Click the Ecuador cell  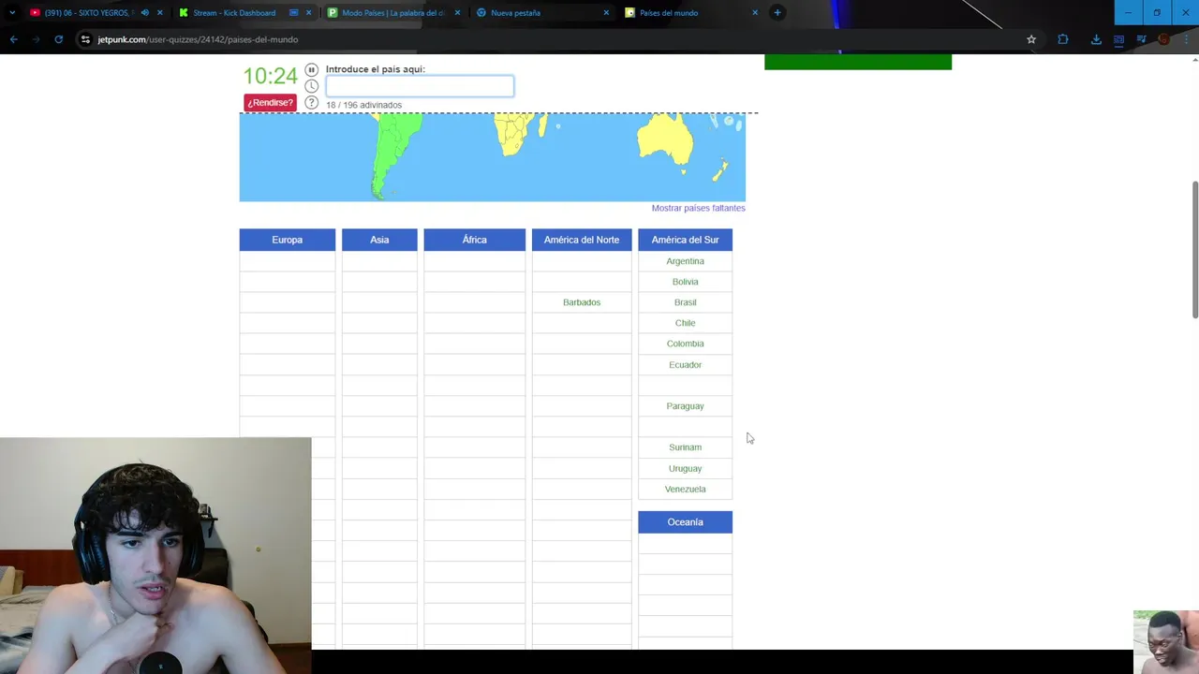(685, 365)
